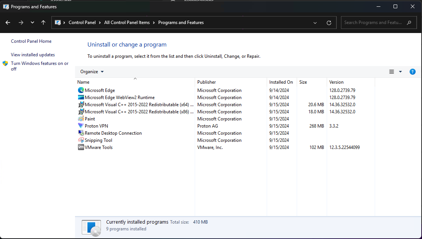
Task: Click the 9 programs installed text
Action: tap(126, 229)
